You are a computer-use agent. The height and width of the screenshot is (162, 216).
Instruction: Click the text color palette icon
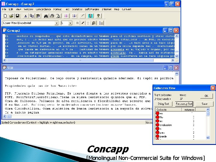94,23
